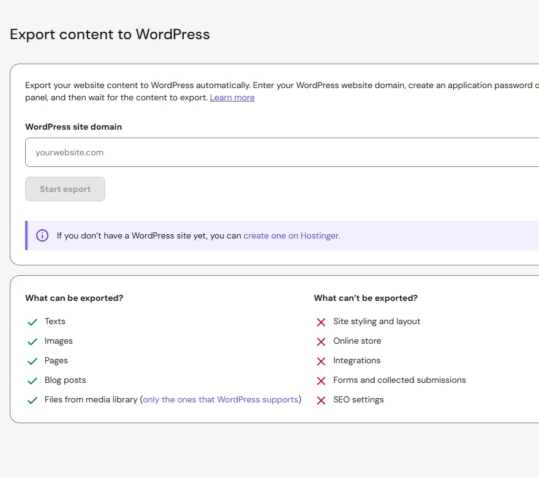Screen dimensions: 539x477
Task: Click the WordPress site domain label
Action: [73, 127]
